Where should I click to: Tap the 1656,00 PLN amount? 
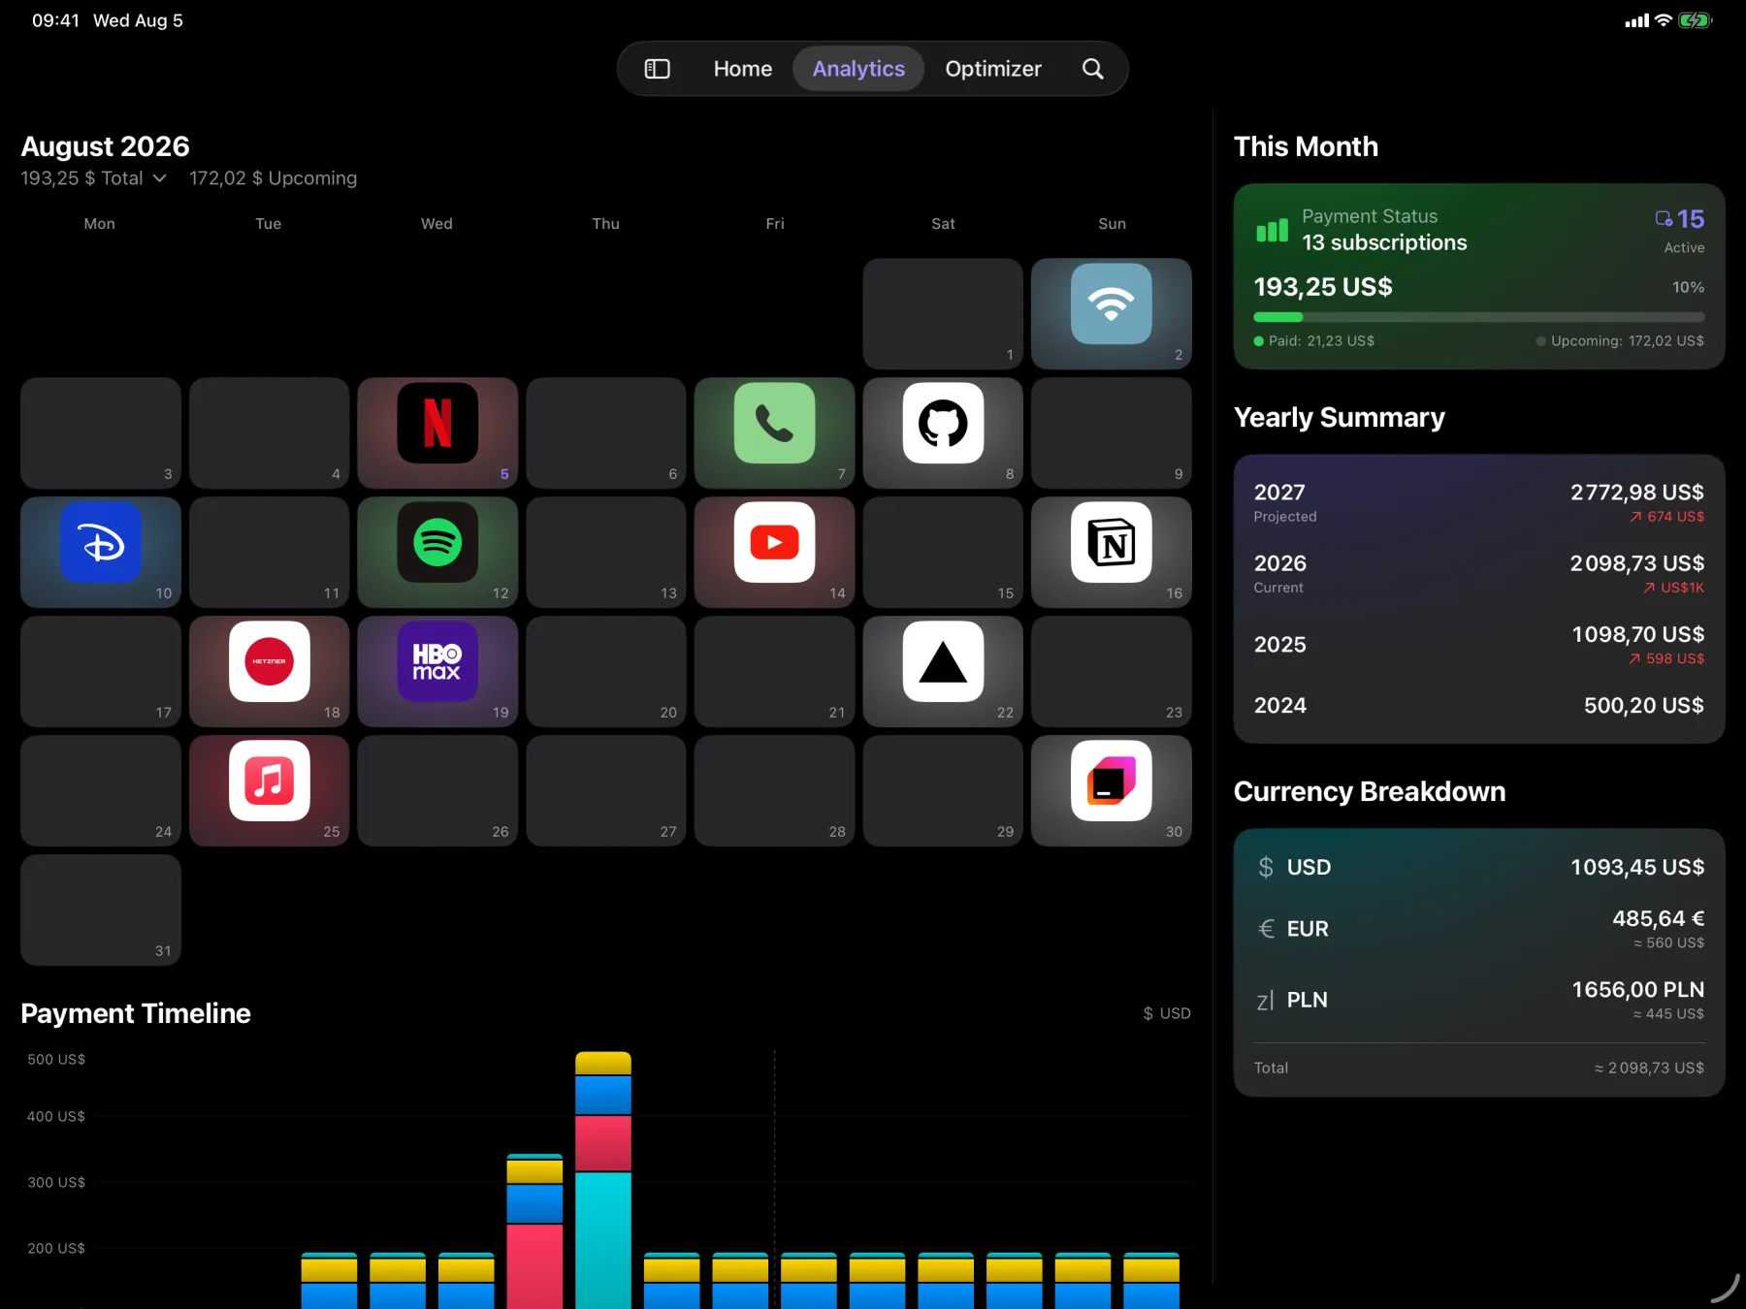(x=1638, y=990)
